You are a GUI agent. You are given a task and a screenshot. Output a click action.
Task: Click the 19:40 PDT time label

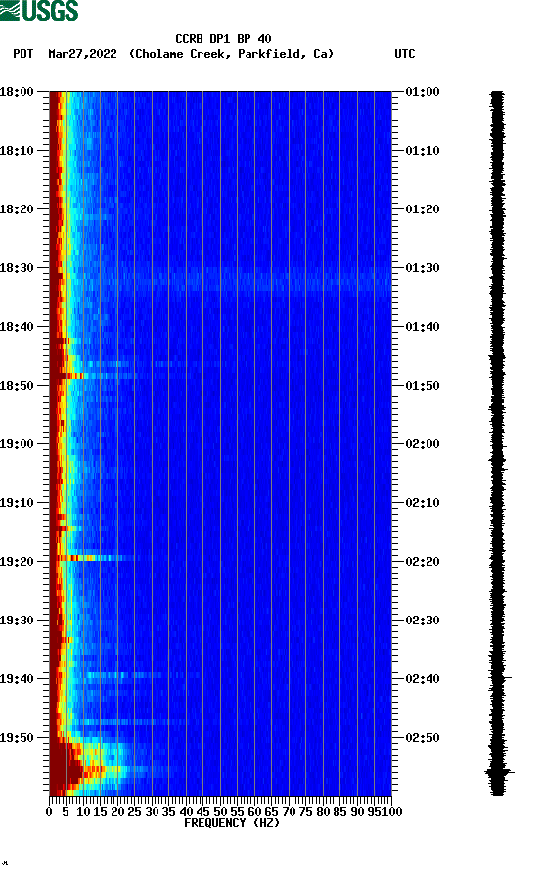pos(17,679)
